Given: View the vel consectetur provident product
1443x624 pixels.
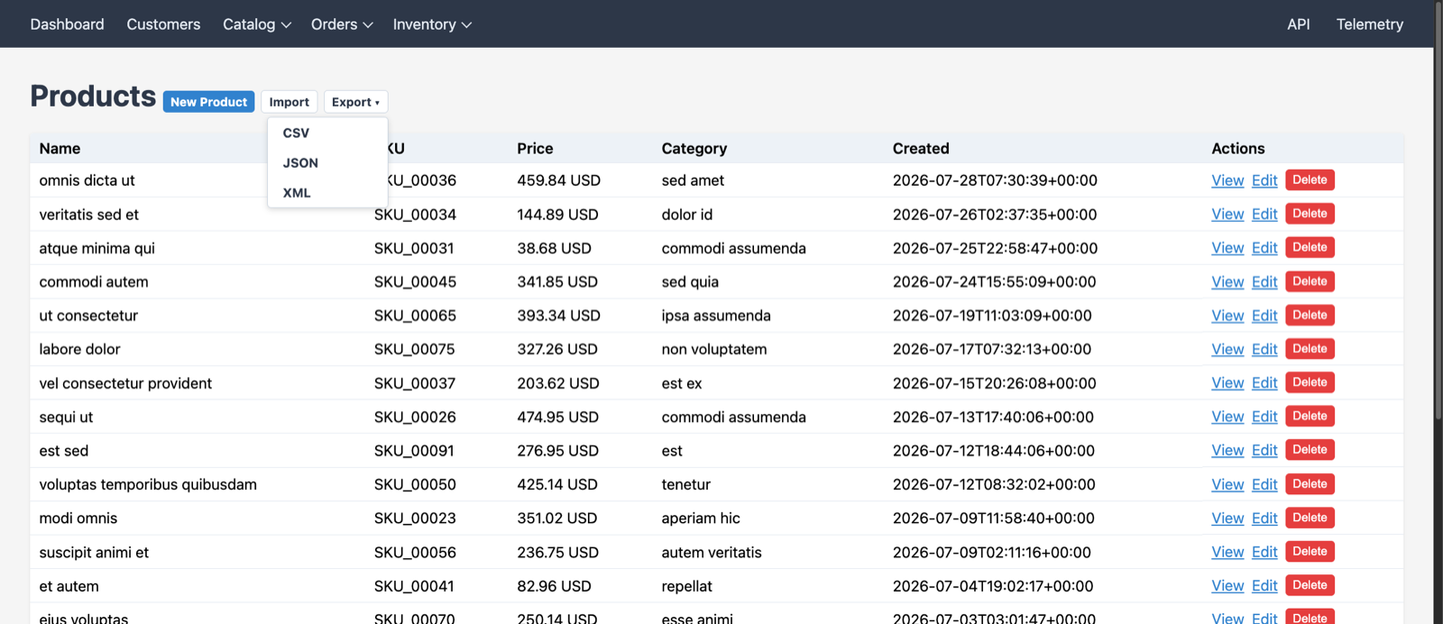Looking at the screenshot, I should [x=1227, y=383].
